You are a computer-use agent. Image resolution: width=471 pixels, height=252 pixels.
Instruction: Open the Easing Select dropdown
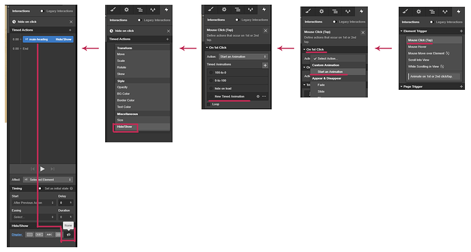pyautogui.click(x=33, y=217)
